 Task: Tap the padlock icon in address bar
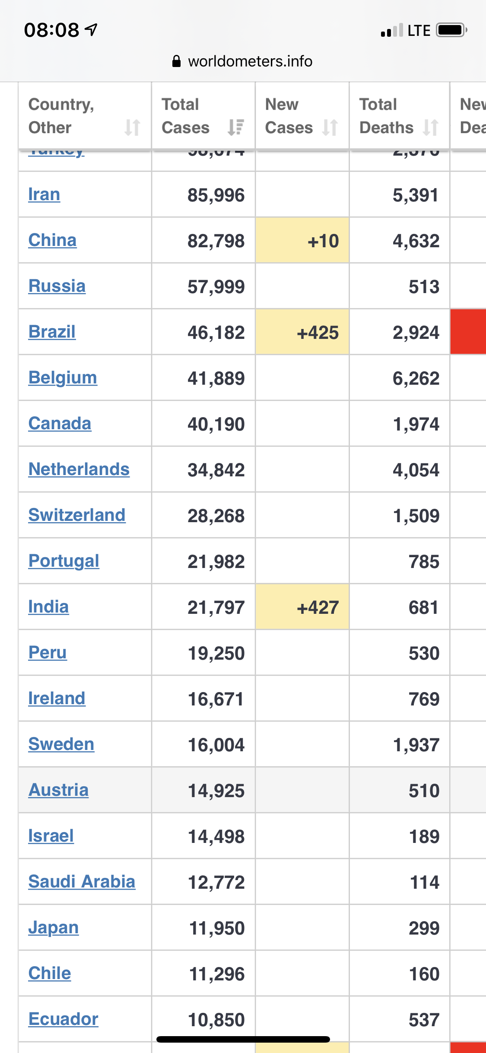point(176,61)
